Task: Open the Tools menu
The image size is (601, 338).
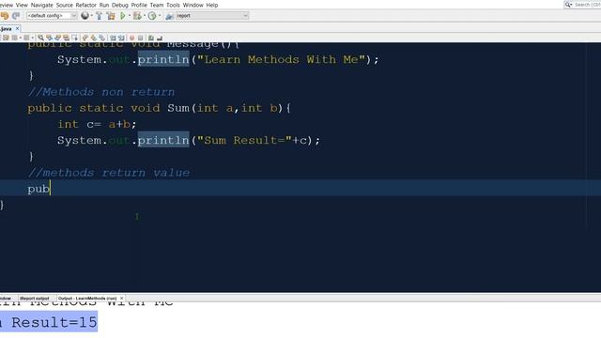Action: pyautogui.click(x=173, y=5)
